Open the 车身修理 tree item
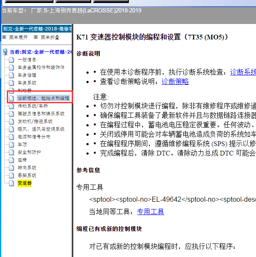 (27, 75)
